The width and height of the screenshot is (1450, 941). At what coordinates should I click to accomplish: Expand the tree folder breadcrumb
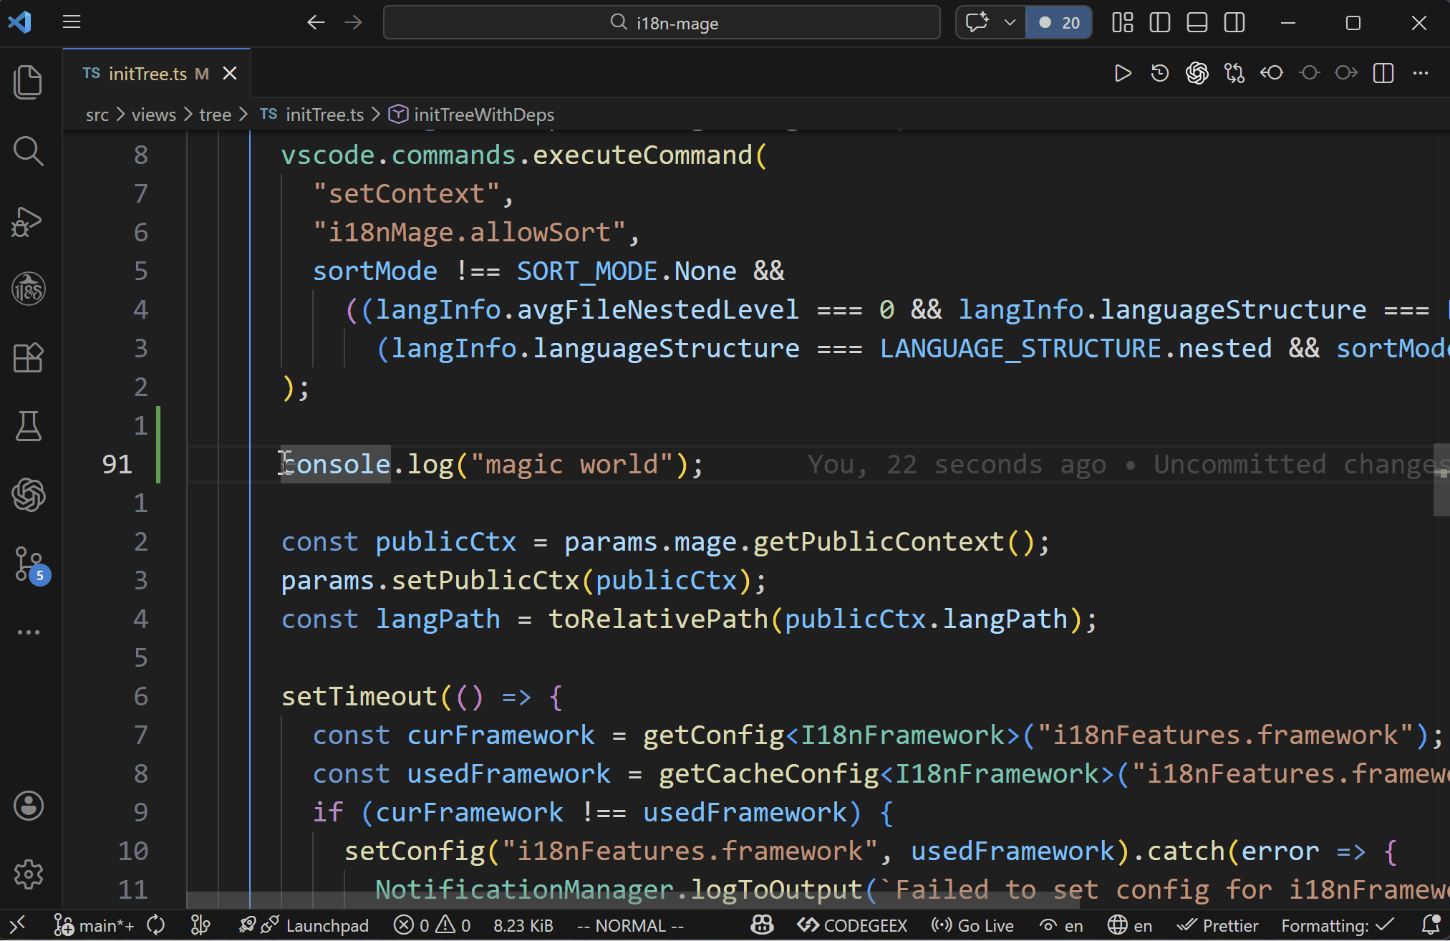pos(215,114)
